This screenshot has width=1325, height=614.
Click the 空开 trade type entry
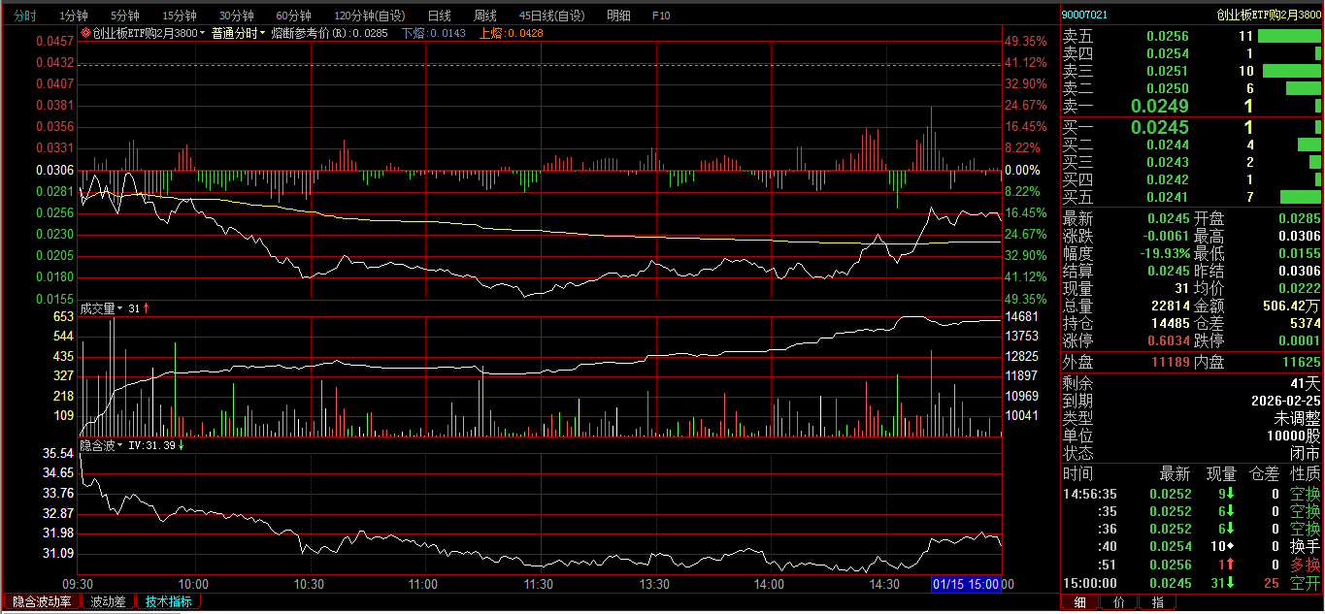[x=1306, y=582]
